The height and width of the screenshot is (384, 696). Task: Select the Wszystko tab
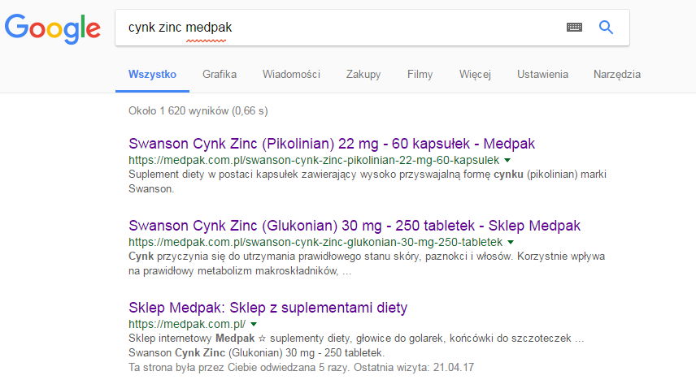click(152, 75)
